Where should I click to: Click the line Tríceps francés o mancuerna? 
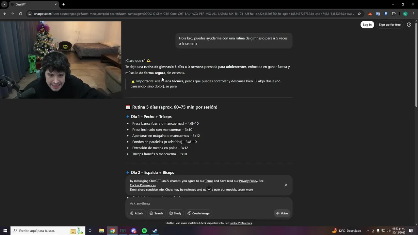[x=159, y=154]
